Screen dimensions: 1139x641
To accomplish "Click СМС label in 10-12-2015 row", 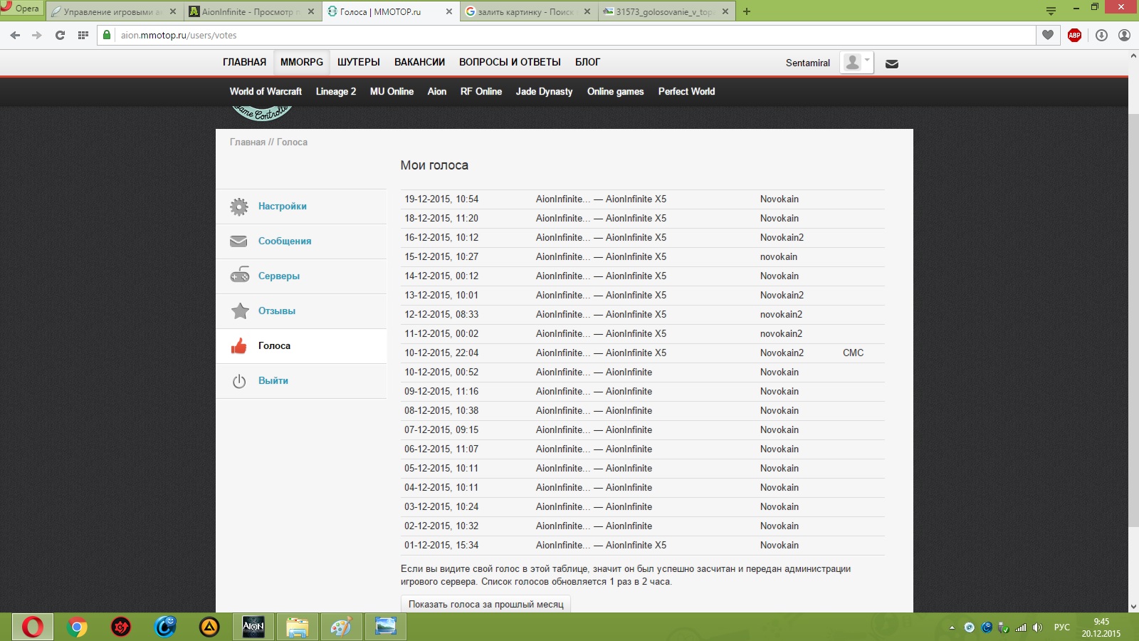I will point(853,353).
